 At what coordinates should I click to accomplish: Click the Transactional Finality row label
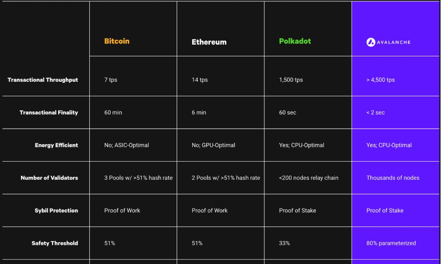[49, 113]
